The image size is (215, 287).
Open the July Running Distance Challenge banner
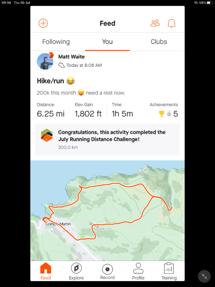point(107,139)
